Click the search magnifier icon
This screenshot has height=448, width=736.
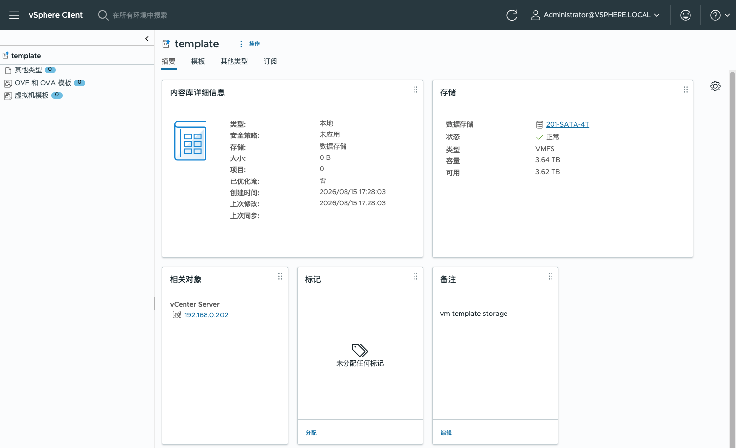click(x=103, y=15)
